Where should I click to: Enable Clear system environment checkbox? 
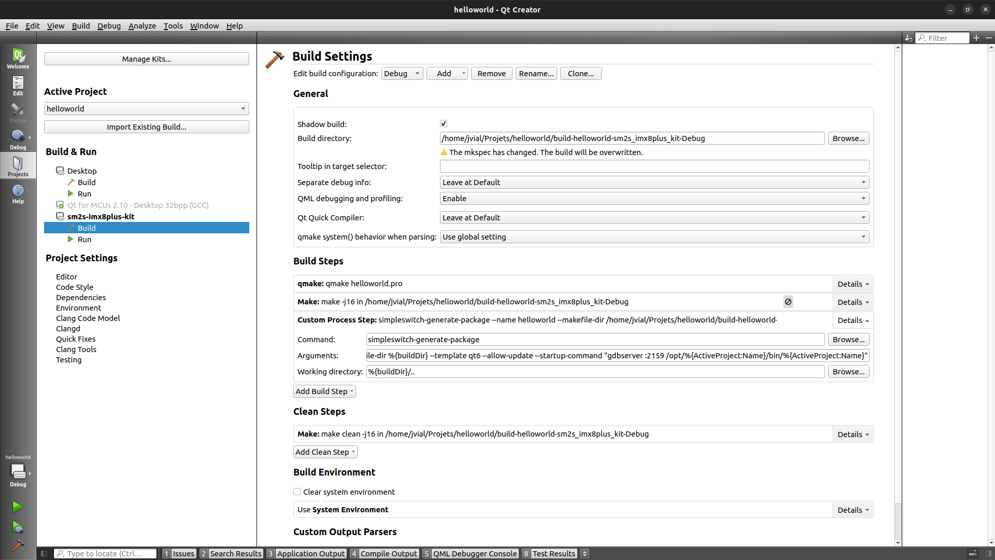point(297,492)
